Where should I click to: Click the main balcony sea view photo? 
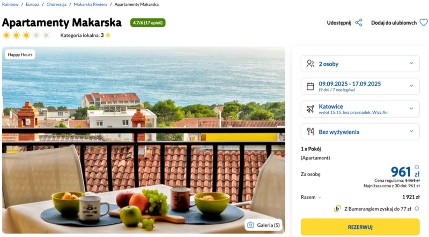pyautogui.click(x=144, y=140)
